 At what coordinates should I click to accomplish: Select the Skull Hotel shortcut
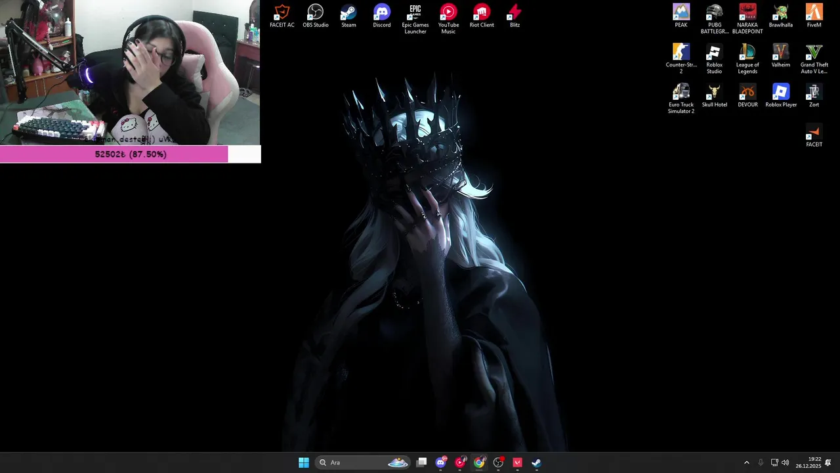[x=714, y=96]
